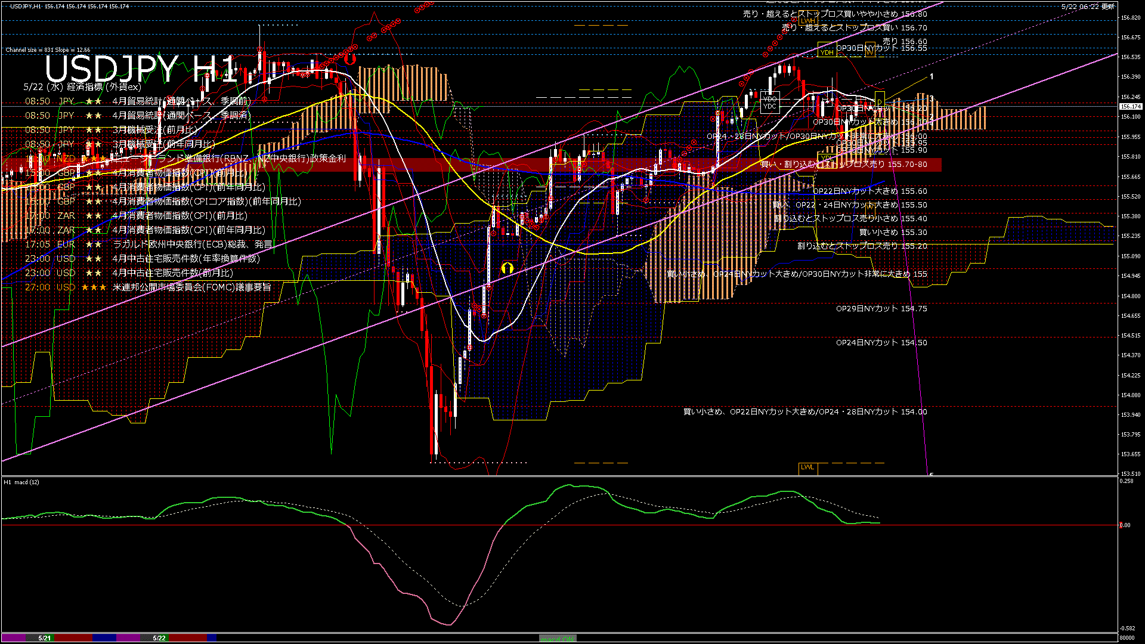Click the yellow D daily pivot box

879,98
